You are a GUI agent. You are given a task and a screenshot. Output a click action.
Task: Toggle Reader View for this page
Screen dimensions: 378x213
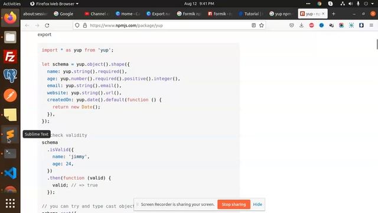coord(253,25)
